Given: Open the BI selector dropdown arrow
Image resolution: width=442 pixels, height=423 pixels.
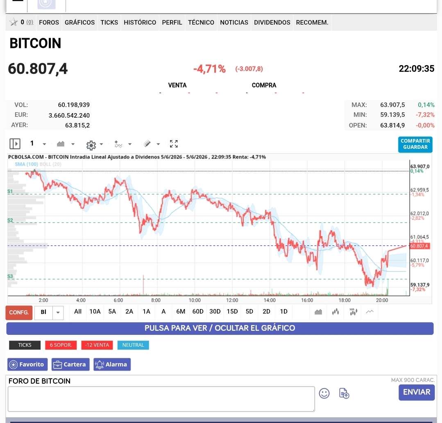Looking at the screenshot, I should (58, 312).
